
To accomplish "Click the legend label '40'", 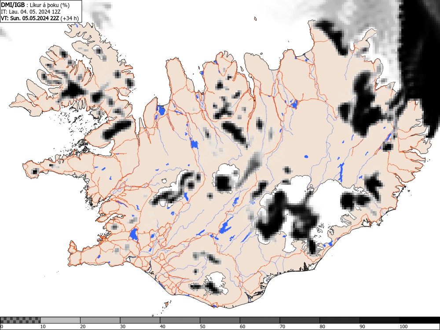I will point(162,326).
